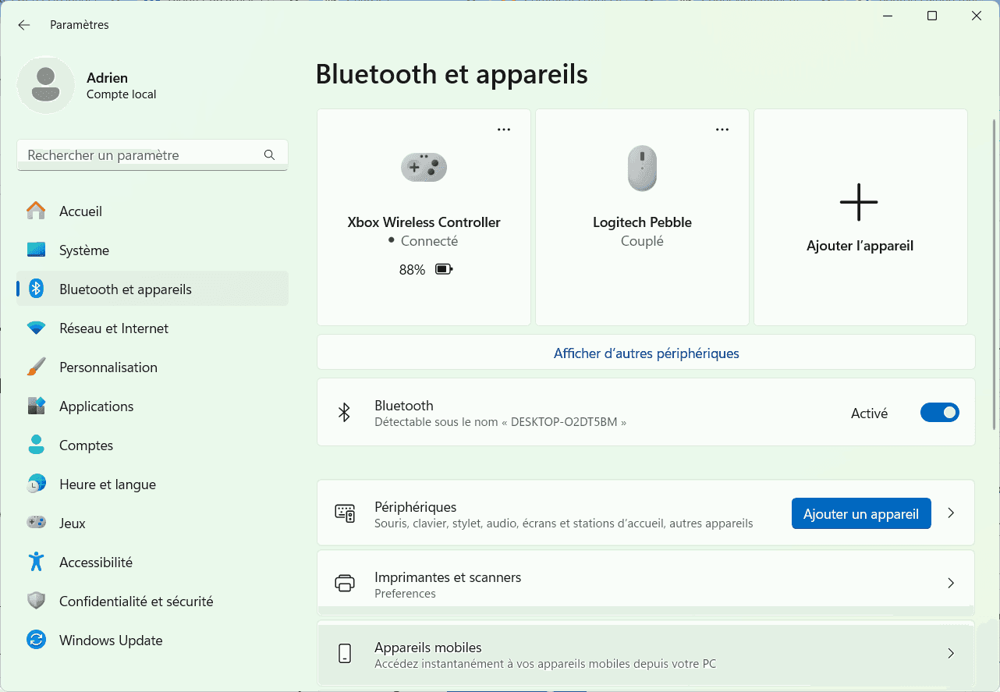Click the 88% battery percentage text
The image size is (1000, 692).
(412, 270)
